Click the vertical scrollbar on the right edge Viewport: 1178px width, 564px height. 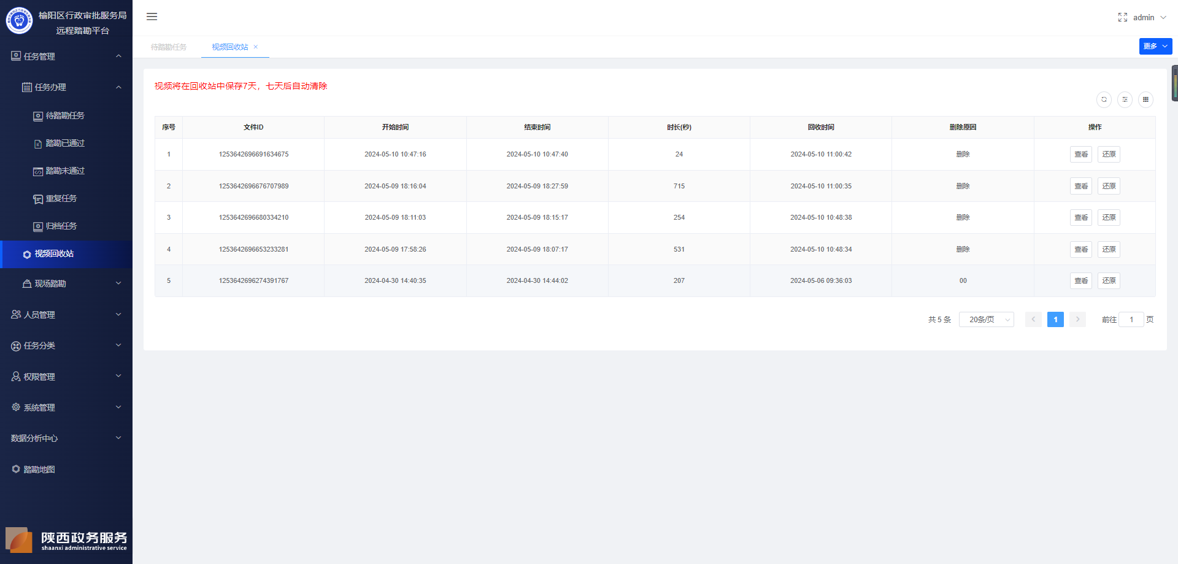[1174, 83]
